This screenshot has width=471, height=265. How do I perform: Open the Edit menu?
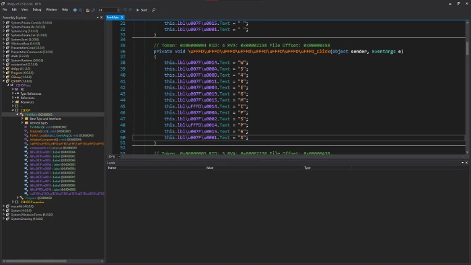click(14, 9)
